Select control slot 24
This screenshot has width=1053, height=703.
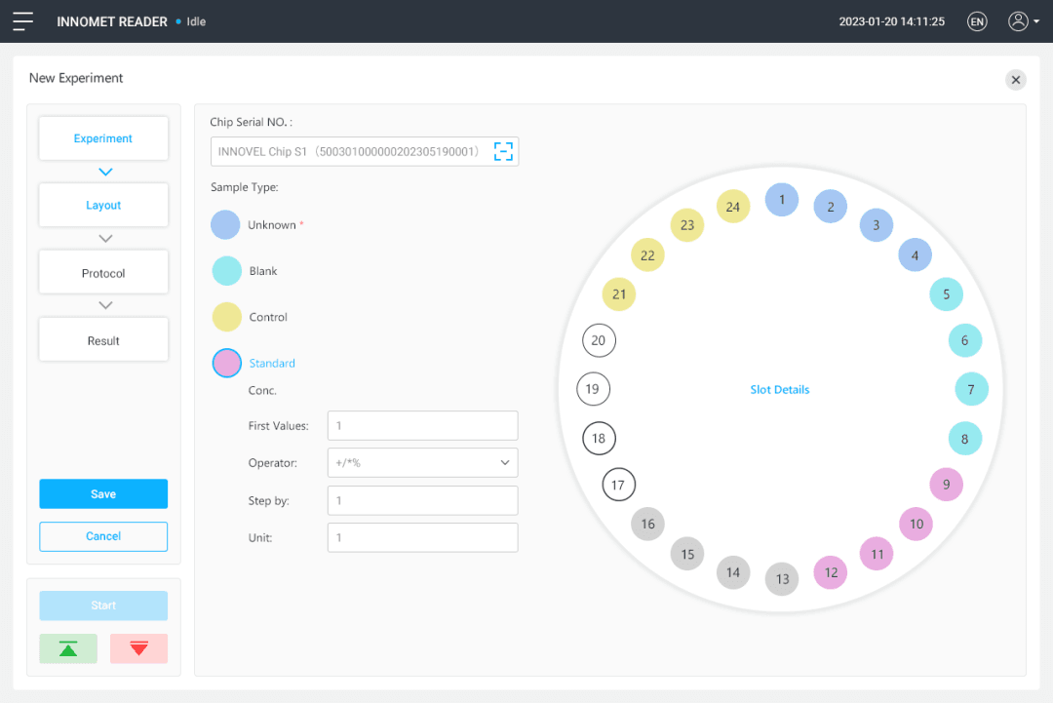coord(733,207)
